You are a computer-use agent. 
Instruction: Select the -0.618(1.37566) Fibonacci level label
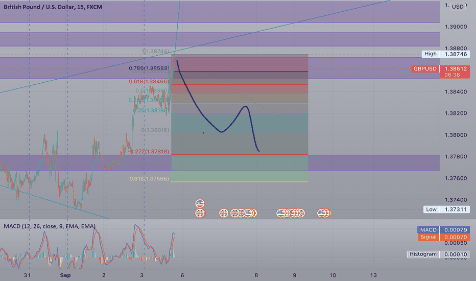pos(148,179)
